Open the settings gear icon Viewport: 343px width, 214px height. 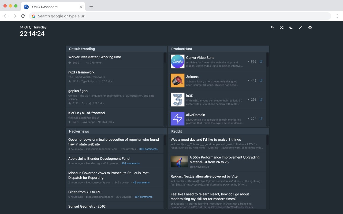(310, 27)
